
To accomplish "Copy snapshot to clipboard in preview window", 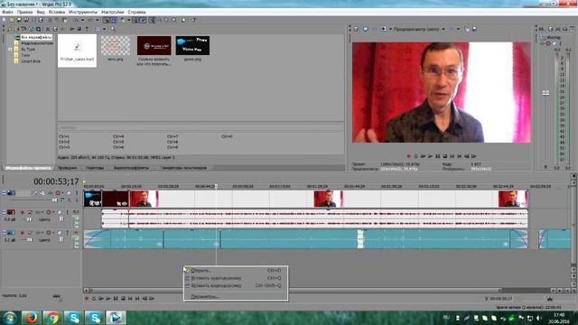I will click(467, 29).
